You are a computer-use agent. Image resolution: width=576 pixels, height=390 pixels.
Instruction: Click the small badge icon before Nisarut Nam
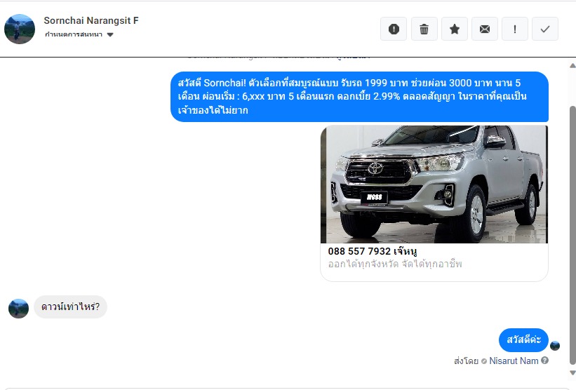pyautogui.click(x=484, y=361)
